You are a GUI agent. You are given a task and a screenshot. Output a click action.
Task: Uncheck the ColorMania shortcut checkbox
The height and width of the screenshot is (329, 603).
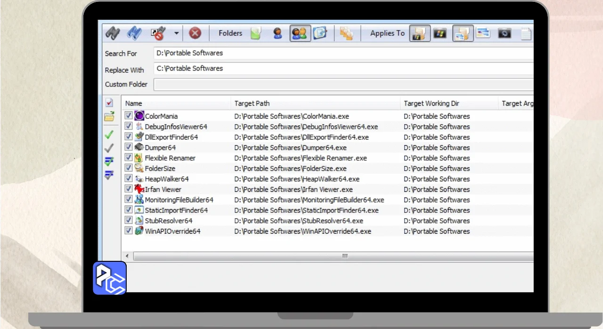pos(128,116)
